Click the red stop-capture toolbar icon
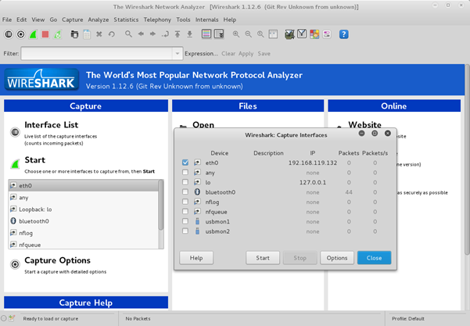 [45, 34]
